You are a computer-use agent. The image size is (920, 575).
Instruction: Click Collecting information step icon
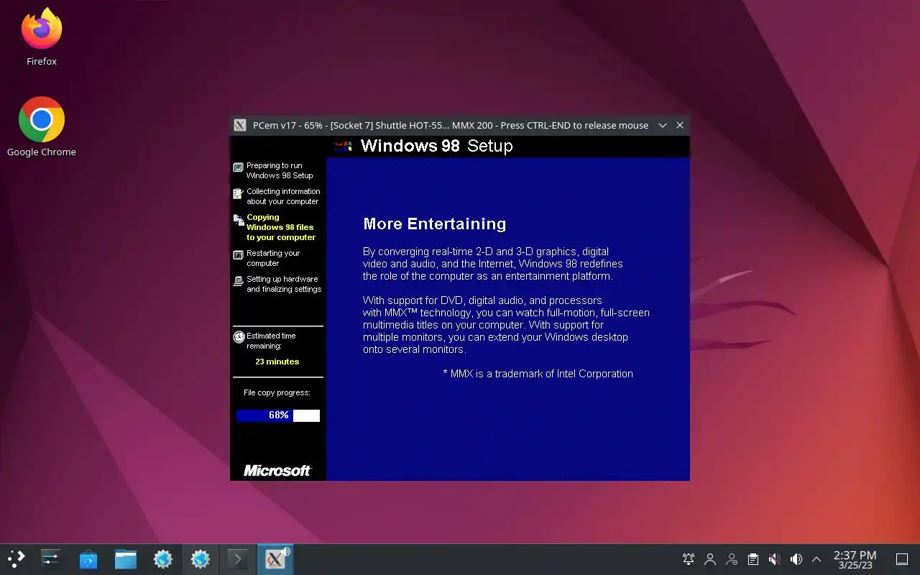coord(238,193)
